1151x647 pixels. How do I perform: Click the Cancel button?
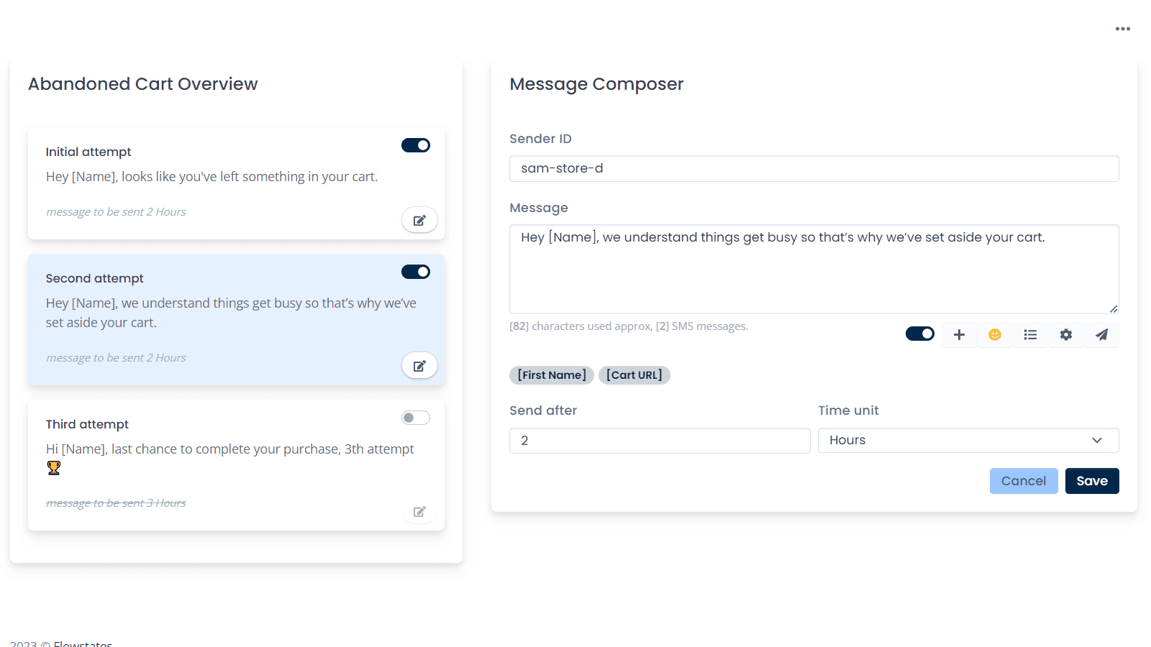1023,481
